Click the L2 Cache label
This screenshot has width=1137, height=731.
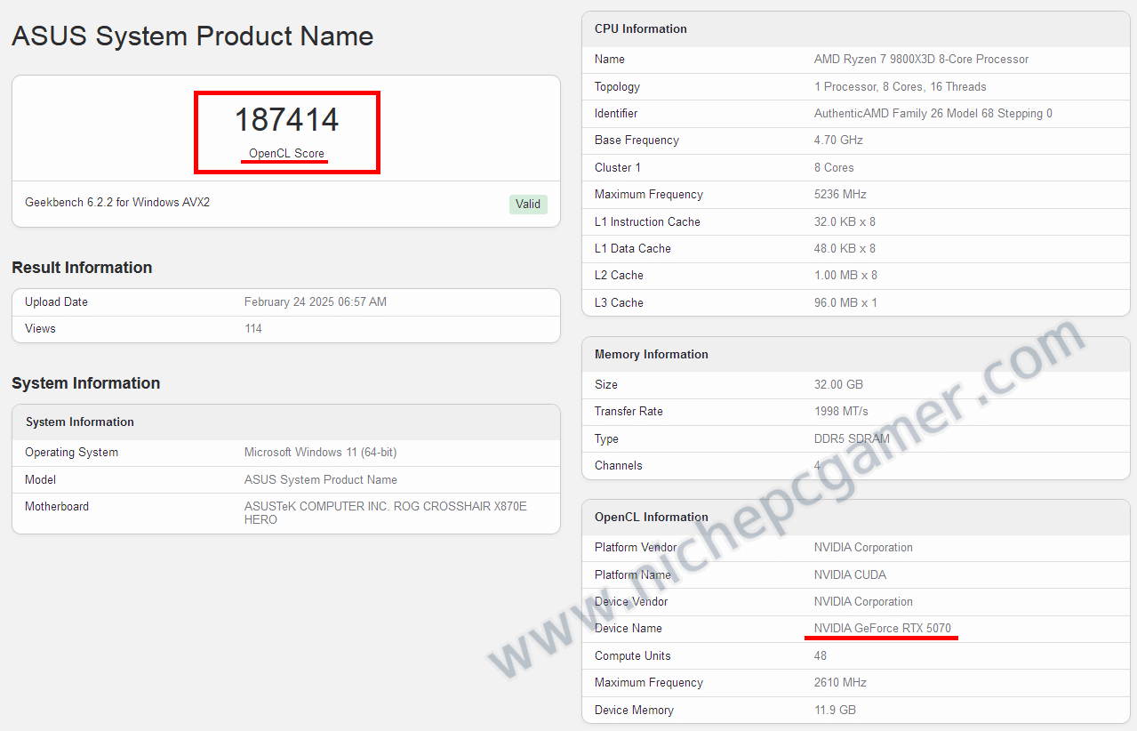tap(619, 275)
